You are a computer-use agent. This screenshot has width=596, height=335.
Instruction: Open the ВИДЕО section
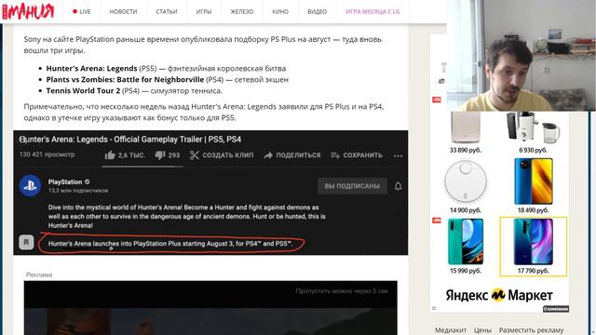(317, 12)
